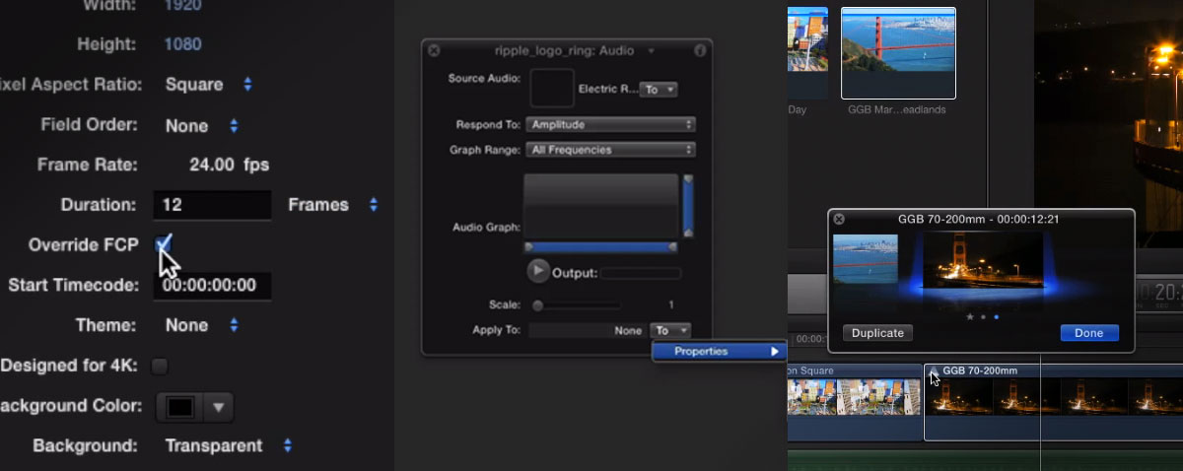Open the Graph Range All Frequencies dropdown
Viewport: 1183px width, 471px height.
pyautogui.click(x=611, y=150)
